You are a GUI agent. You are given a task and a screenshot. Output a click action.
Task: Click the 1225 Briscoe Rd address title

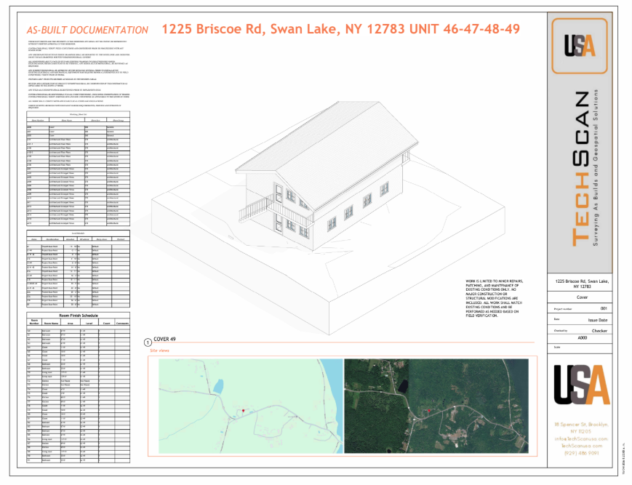click(x=340, y=30)
